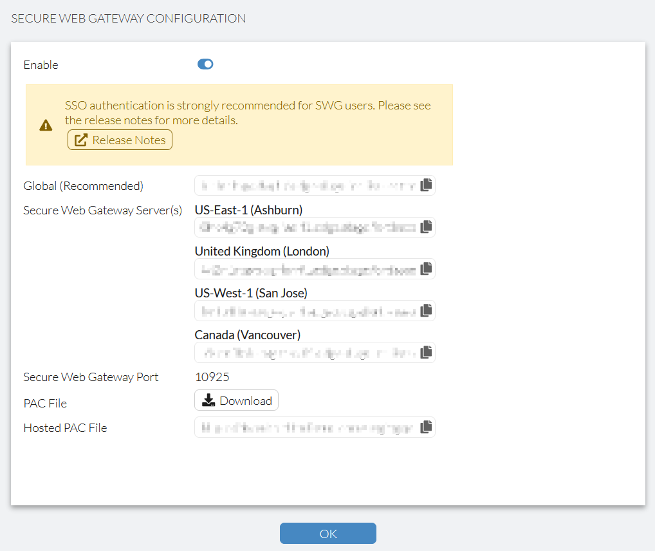Image resolution: width=655 pixels, height=551 pixels.
Task: Click the Vancouver server address field
Action: pos(302,352)
